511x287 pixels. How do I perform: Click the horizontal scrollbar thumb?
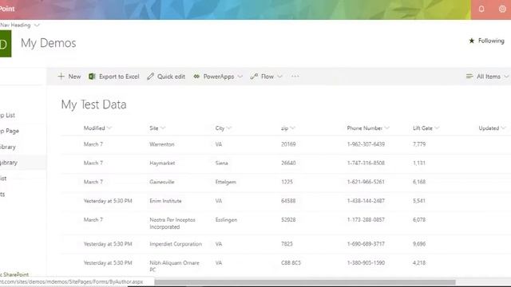click(x=305, y=281)
